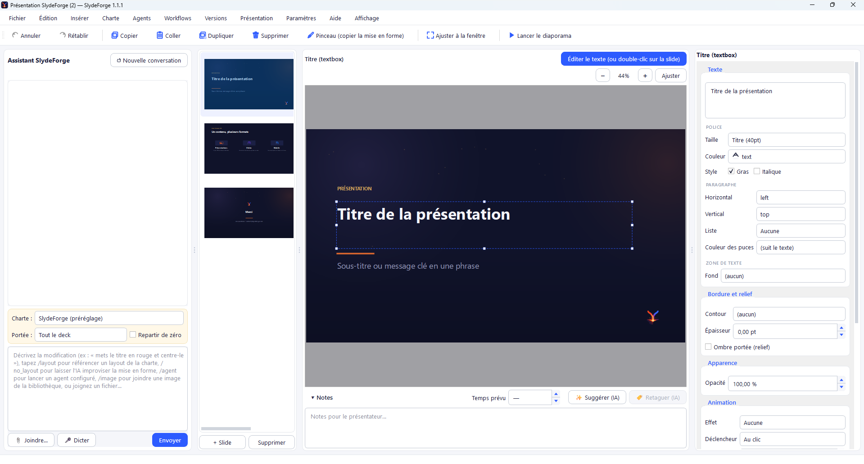Image resolution: width=864 pixels, height=464 pixels.
Task: Increase the Opacité value with up arrow
Action: click(841, 380)
